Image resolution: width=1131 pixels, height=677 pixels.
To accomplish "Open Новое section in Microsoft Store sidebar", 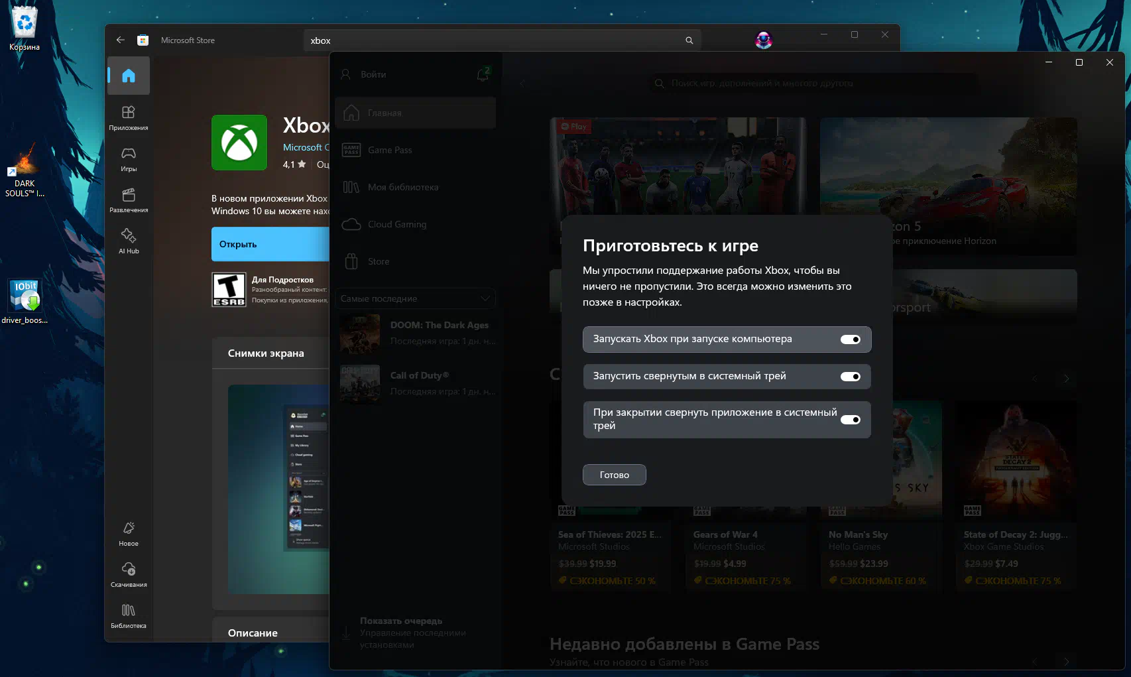I will point(129,533).
